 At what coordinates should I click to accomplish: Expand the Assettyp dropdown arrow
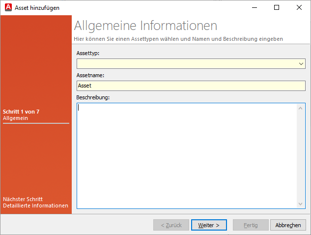tap(301, 64)
